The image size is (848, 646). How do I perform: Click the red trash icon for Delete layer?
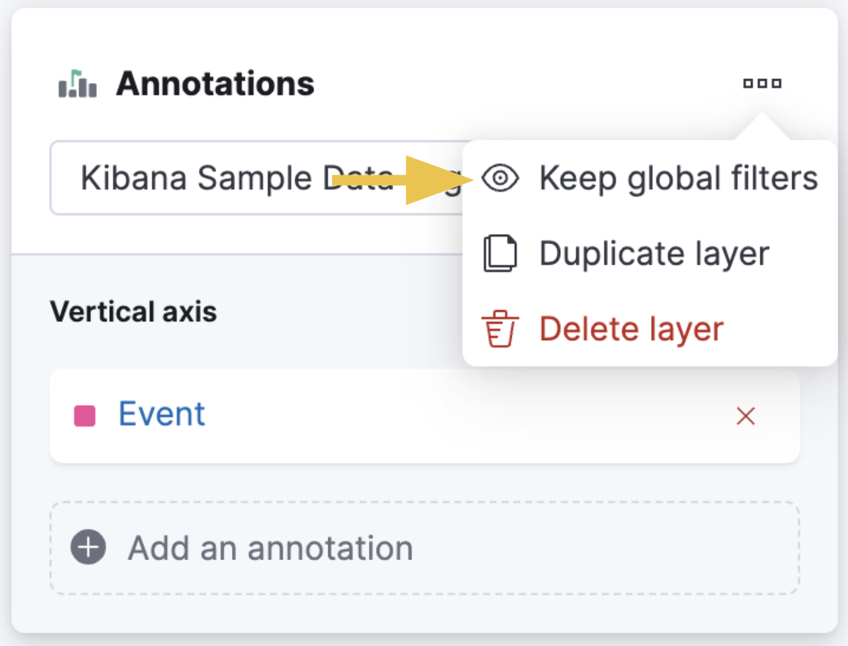pyautogui.click(x=499, y=329)
